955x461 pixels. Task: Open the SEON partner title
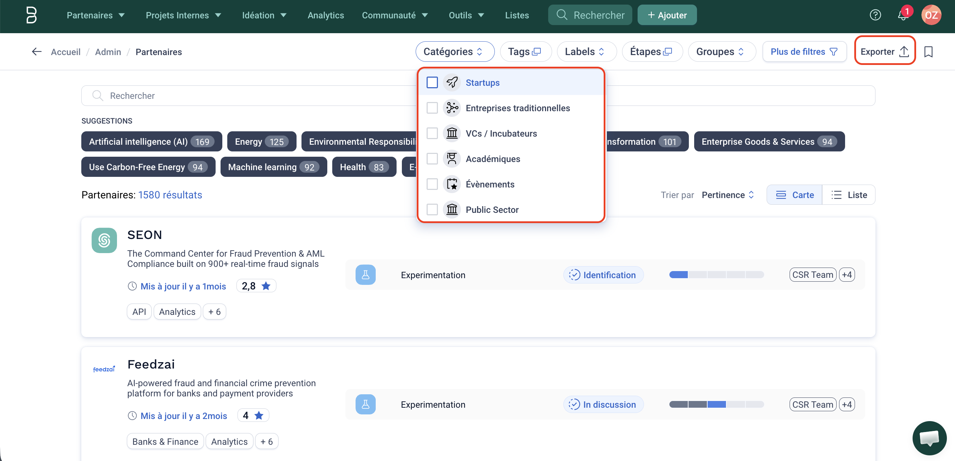(145, 235)
